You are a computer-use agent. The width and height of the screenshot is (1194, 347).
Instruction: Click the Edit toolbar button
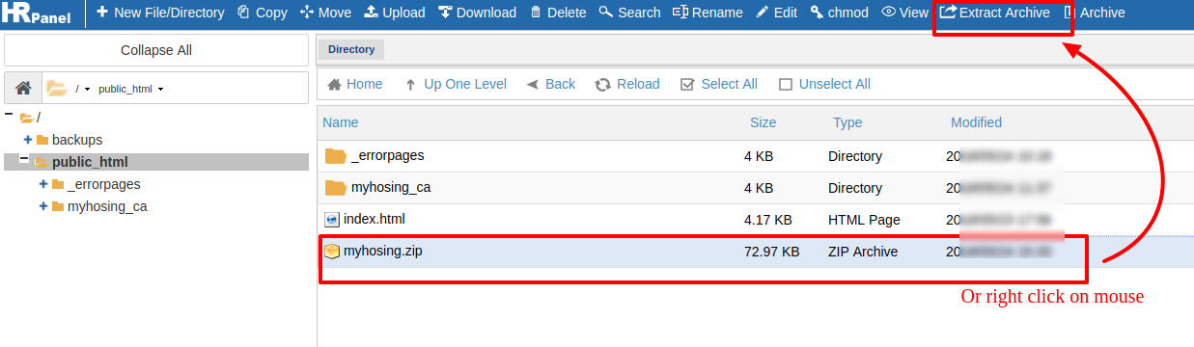pos(776,13)
